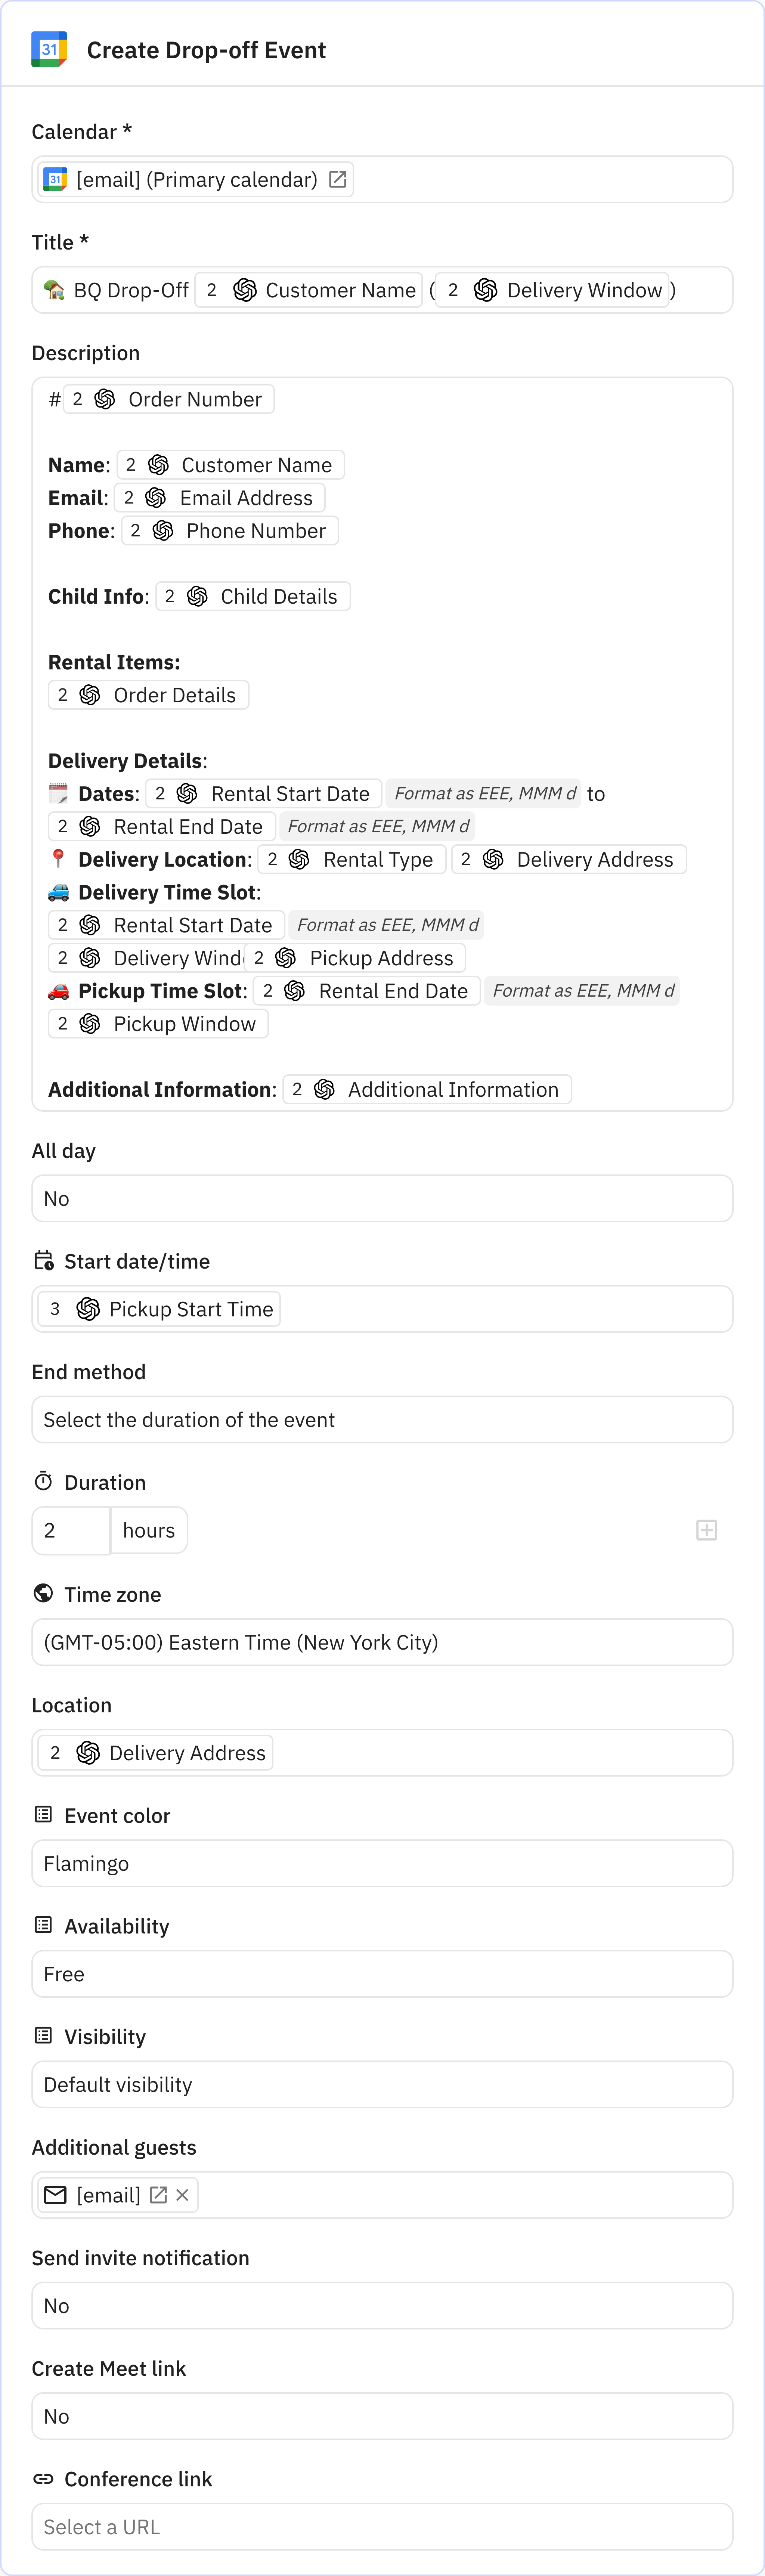Change Availability from Free
765x2576 pixels.
[x=382, y=1974]
